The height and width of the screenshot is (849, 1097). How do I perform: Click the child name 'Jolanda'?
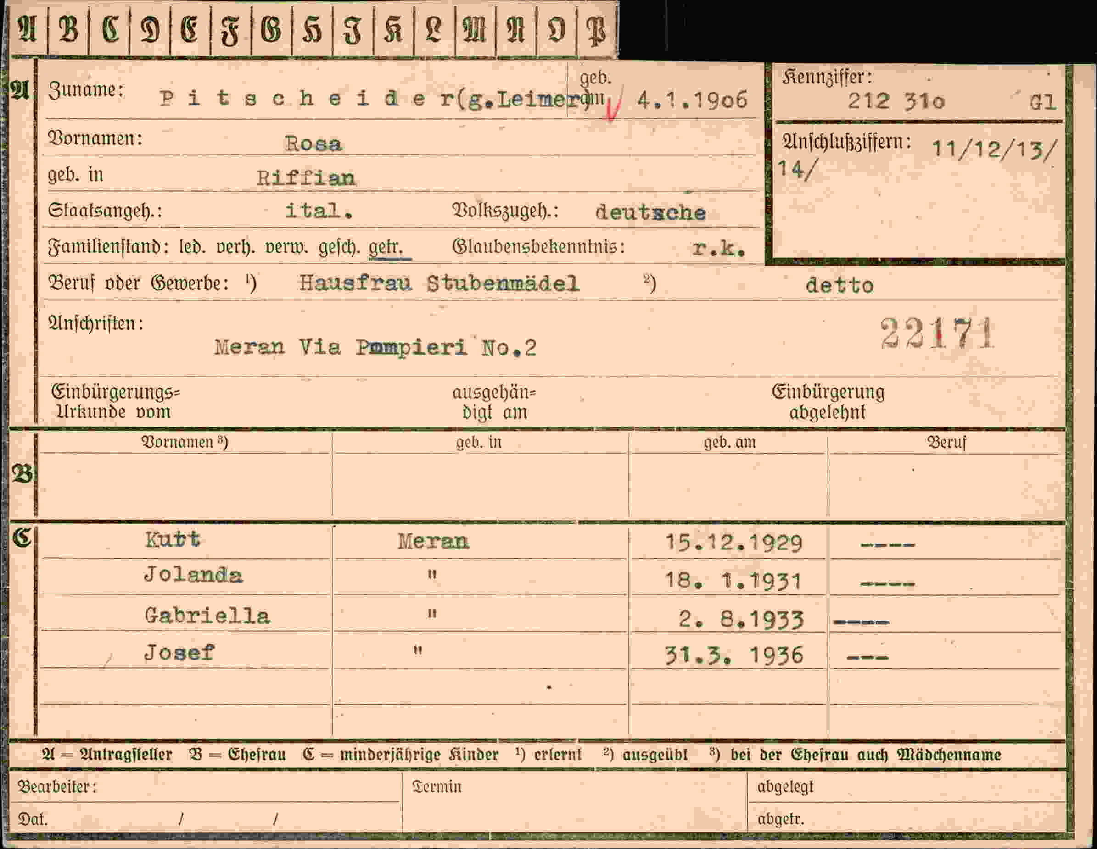pos(193,575)
